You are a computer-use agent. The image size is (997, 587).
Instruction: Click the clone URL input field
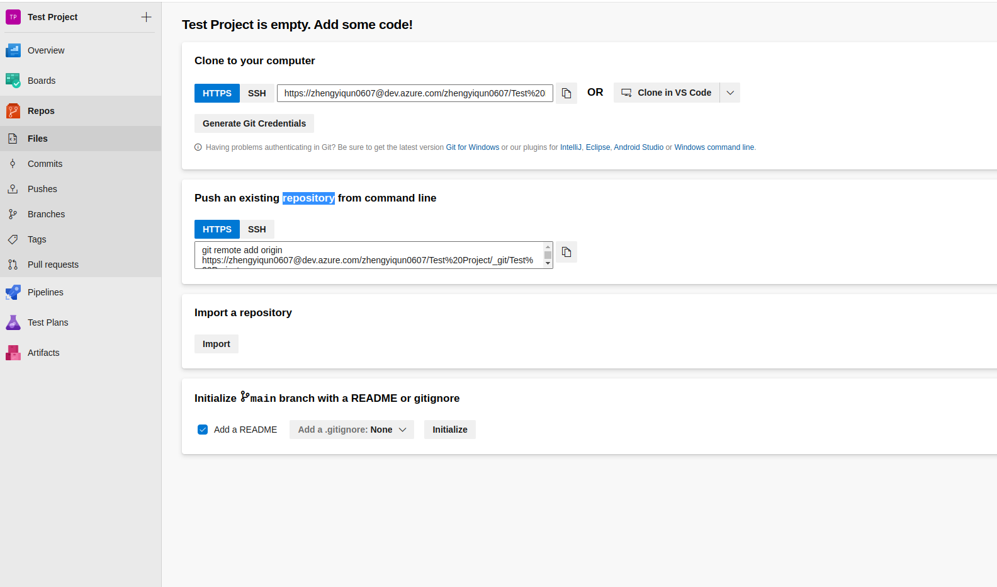point(415,93)
